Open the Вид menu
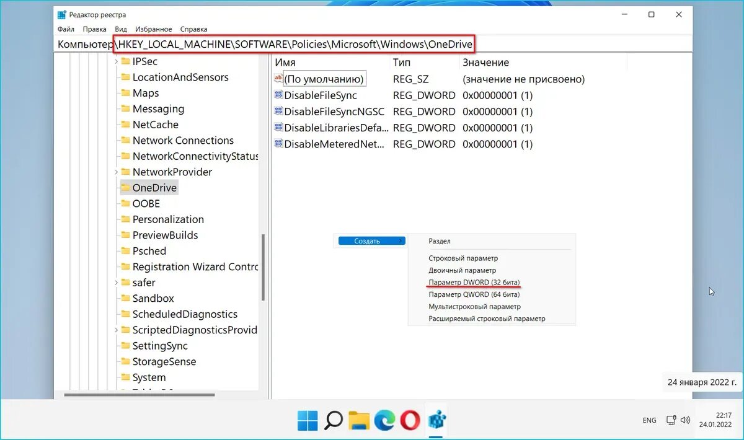 click(x=121, y=29)
